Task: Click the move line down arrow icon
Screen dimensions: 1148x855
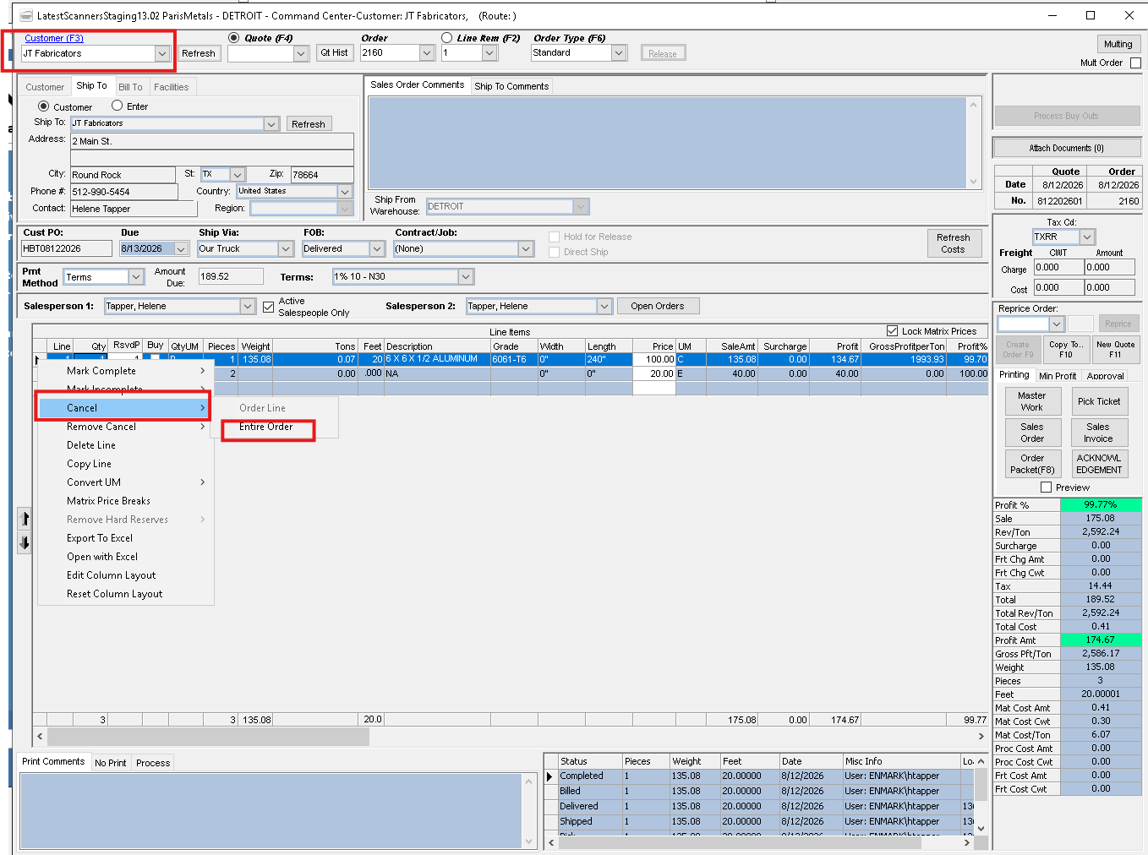Action: pyautogui.click(x=25, y=542)
